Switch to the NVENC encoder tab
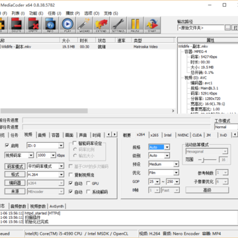The width and height of the screenshot is (238, 238). point(183,135)
